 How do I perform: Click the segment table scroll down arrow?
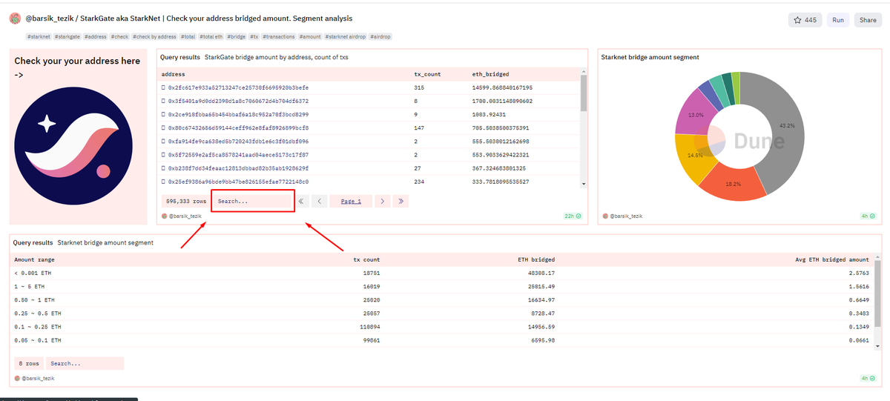pos(878,345)
